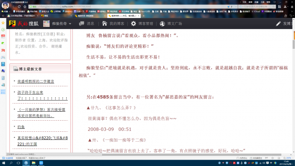Click the red 淘 sidebar icon

pos(3,50)
